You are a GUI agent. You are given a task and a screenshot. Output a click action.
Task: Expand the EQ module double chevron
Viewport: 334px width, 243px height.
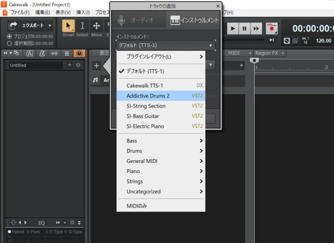79,223
